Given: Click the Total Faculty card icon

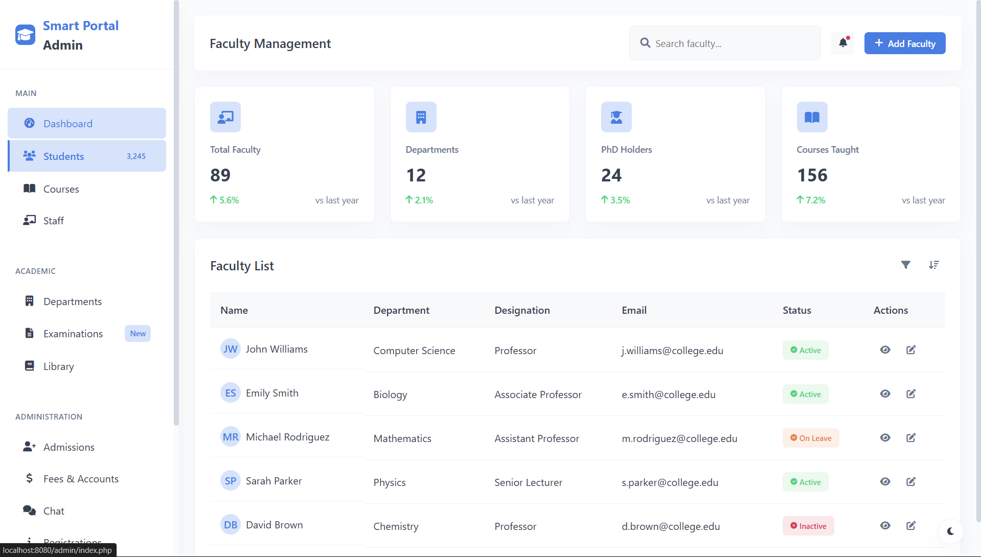Looking at the screenshot, I should coord(225,117).
